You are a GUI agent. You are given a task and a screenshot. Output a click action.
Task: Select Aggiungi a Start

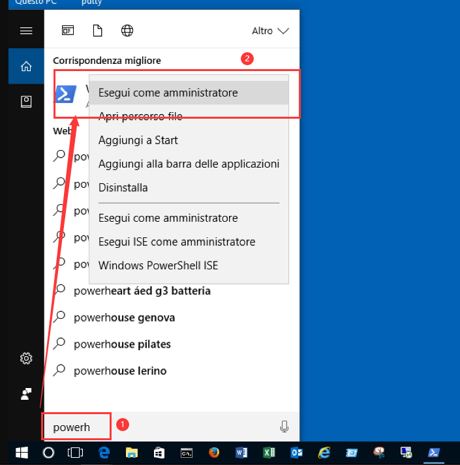pyautogui.click(x=189, y=140)
